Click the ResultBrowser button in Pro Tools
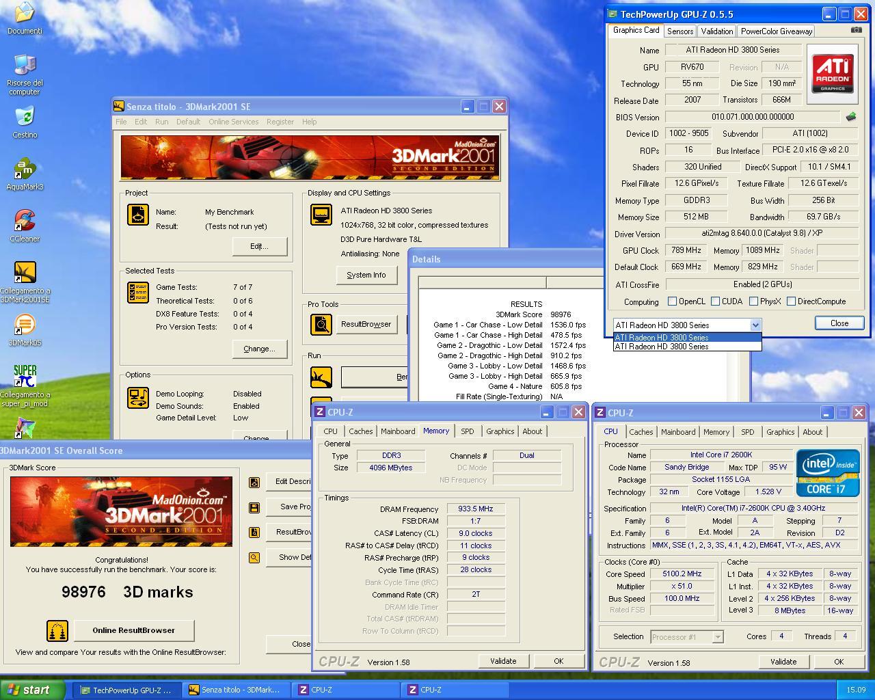 pyautogui.click(x=366, y=324)
